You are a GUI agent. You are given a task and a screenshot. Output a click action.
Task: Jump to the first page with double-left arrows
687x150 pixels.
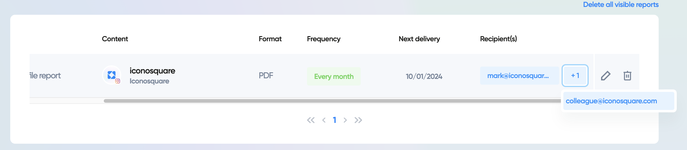pyautogui.click(x=311, y=120)
